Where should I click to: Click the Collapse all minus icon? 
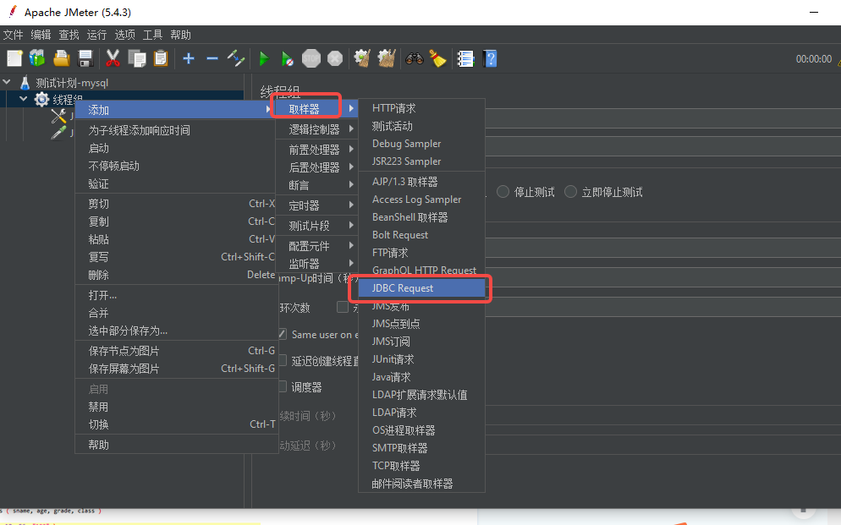[212, 58]
